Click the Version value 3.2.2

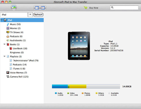click(113, 48)
